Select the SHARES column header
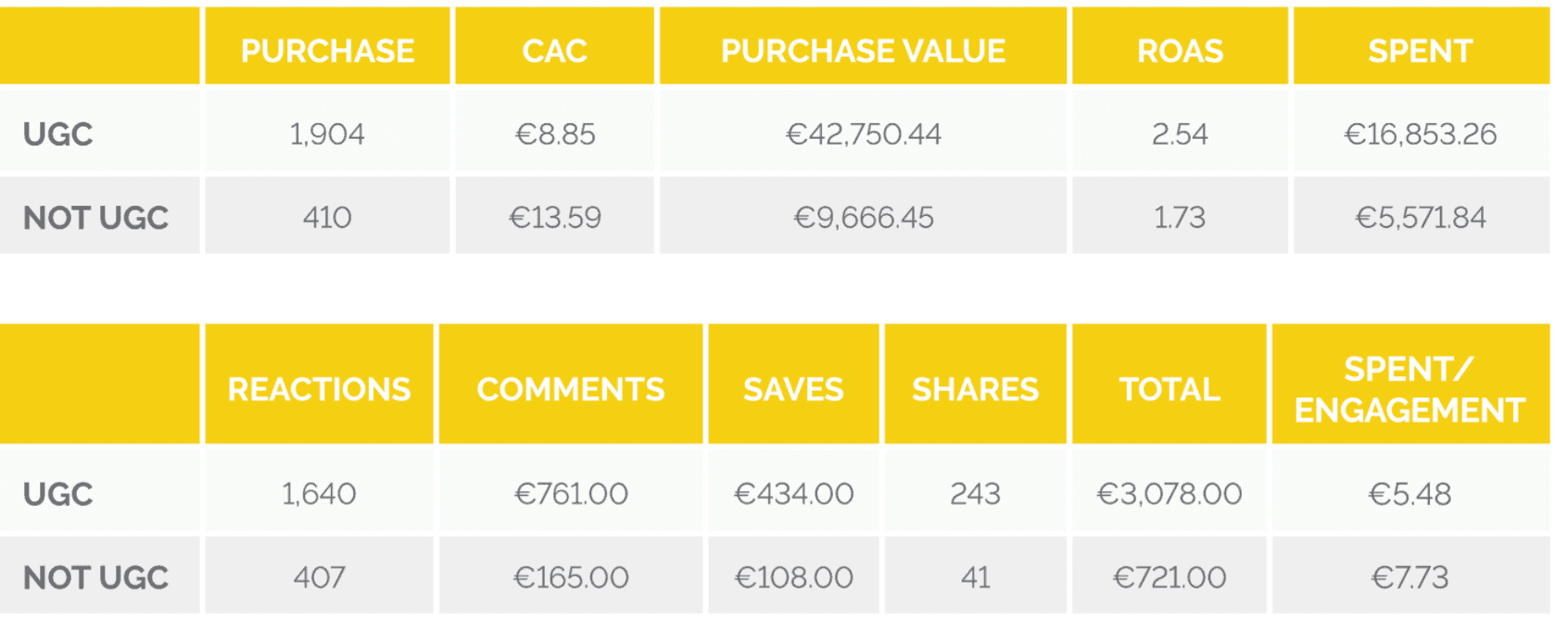This screenshot has width=1555, height=619. click(975, 389)
